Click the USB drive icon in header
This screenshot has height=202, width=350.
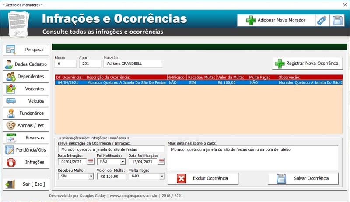click(x=322, y=21)
